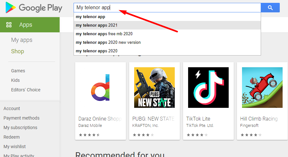Click the Fingersoft developer name

249,126
